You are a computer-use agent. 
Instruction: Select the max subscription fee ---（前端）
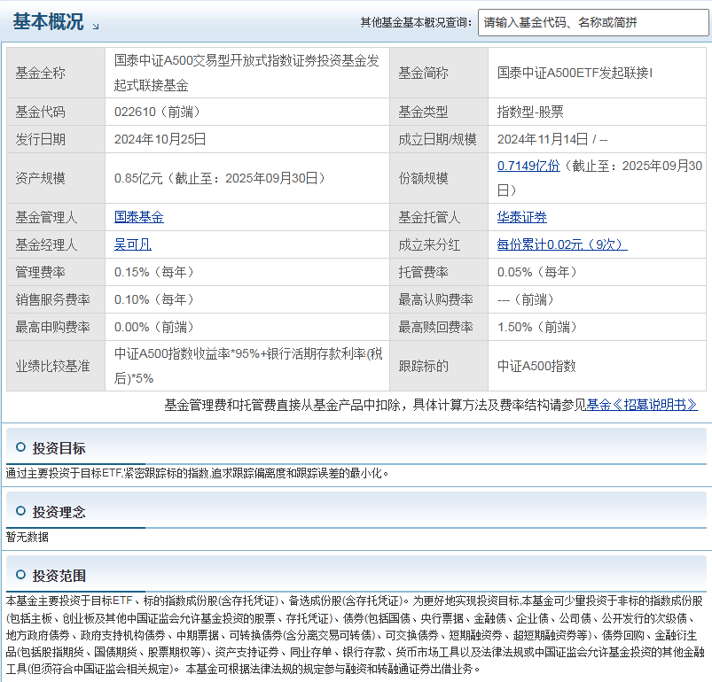click(527, 299)
